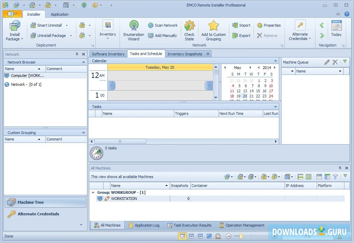The height and width of the screenshot is (243, 354).
Task: Click the Alternate Credentials key icon
Action: (x=300, y=25)
